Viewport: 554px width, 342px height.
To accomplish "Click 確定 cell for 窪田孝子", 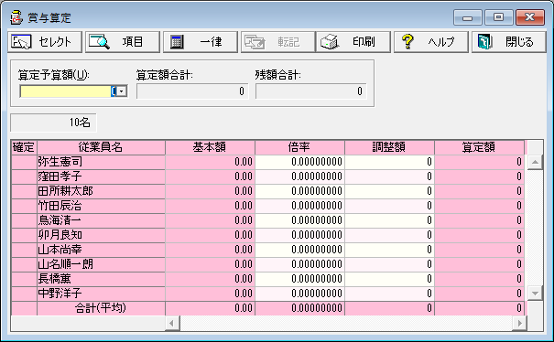I will click(24, 176).
